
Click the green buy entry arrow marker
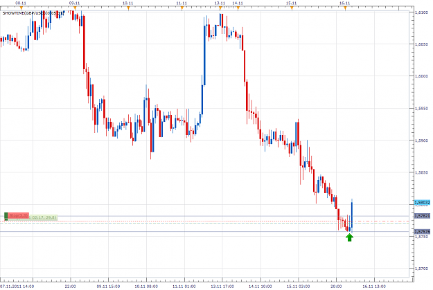pos(349,237)
